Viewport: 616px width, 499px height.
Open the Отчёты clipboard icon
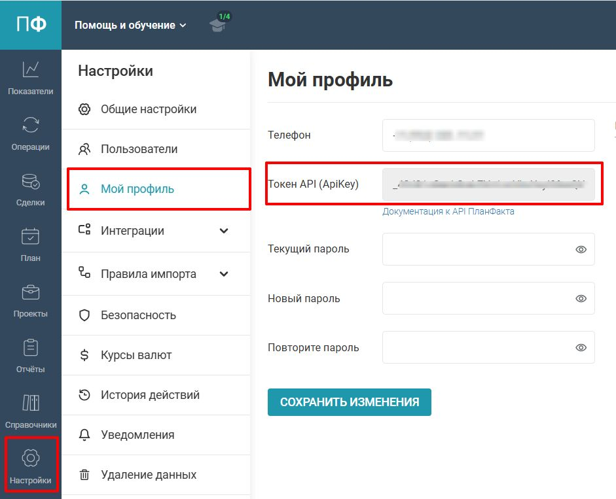point(31,347)
